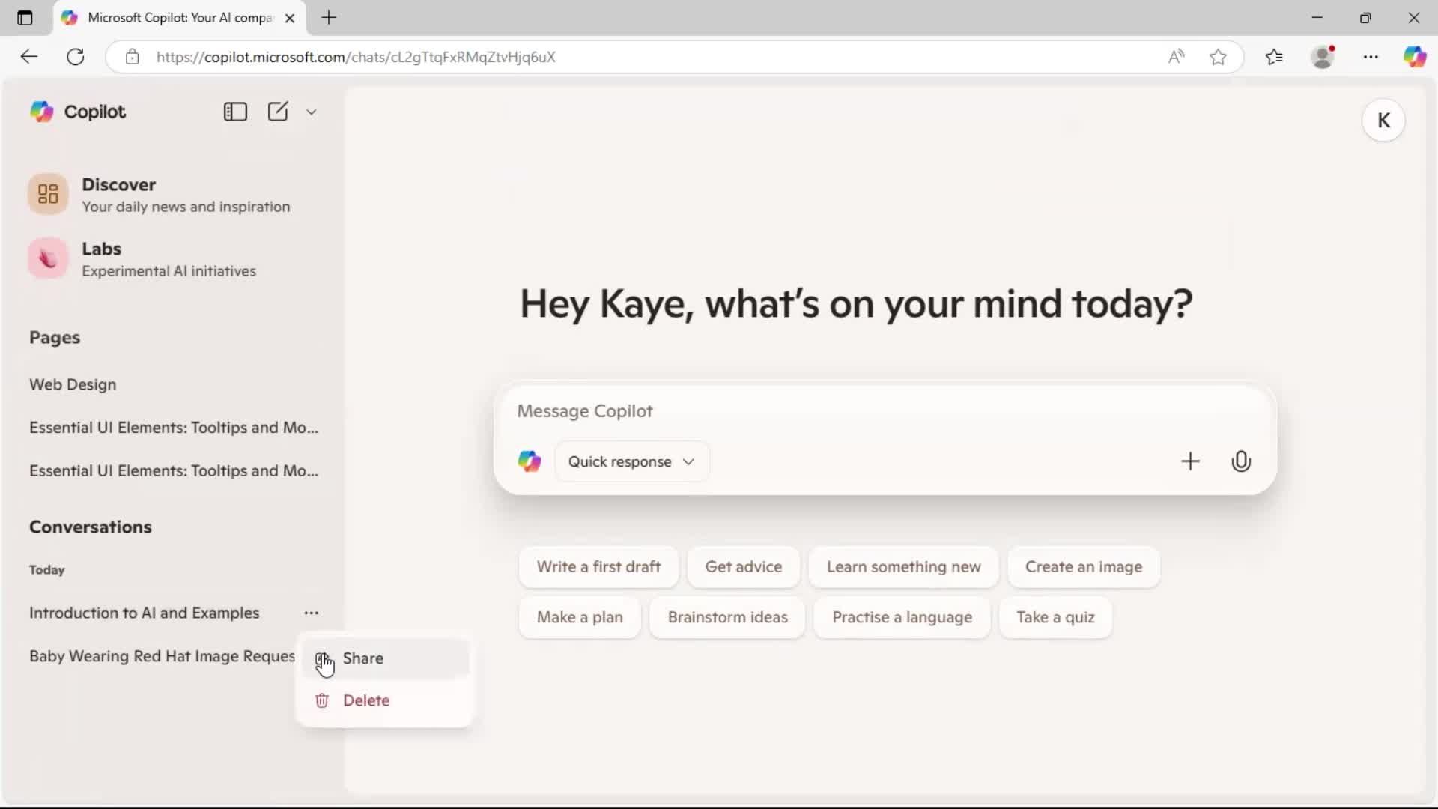Open the Discover grid icon

coord(48,195)
